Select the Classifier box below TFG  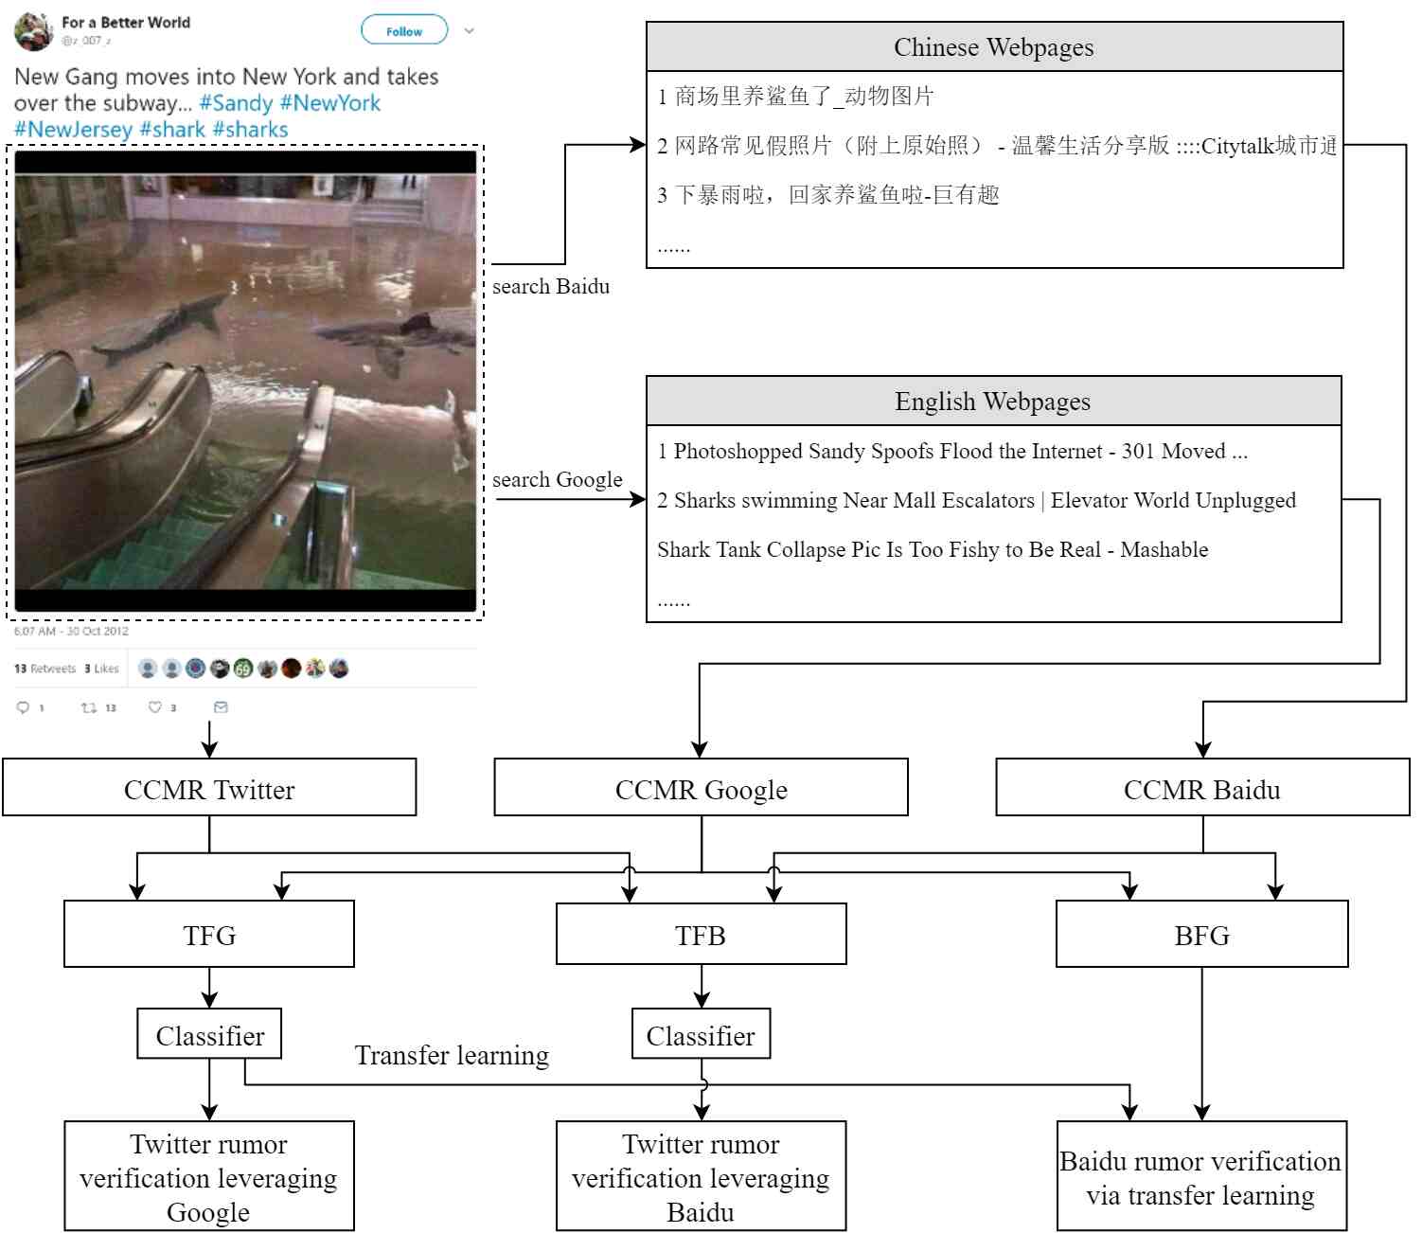pos(209,1034)
